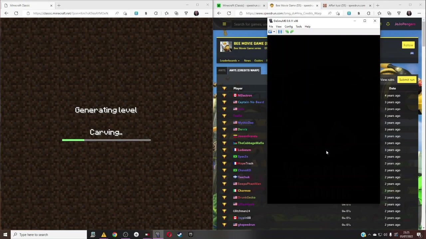Follow the Bee Movie Game page
Viewport: 426px width, 239px height.
tap(408, 45)
